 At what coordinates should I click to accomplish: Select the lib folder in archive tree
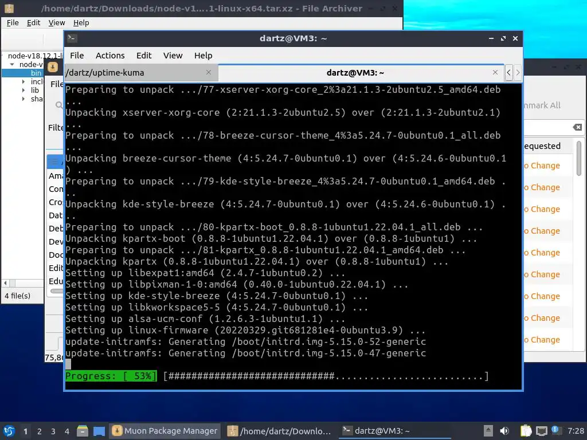point(35,90)
